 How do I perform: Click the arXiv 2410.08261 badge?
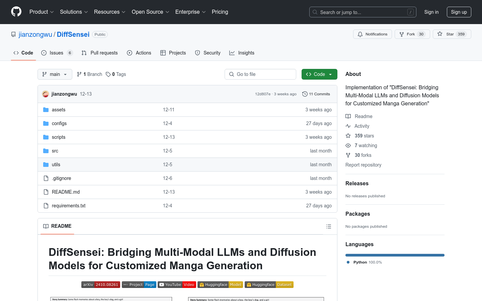click(101, 285)
